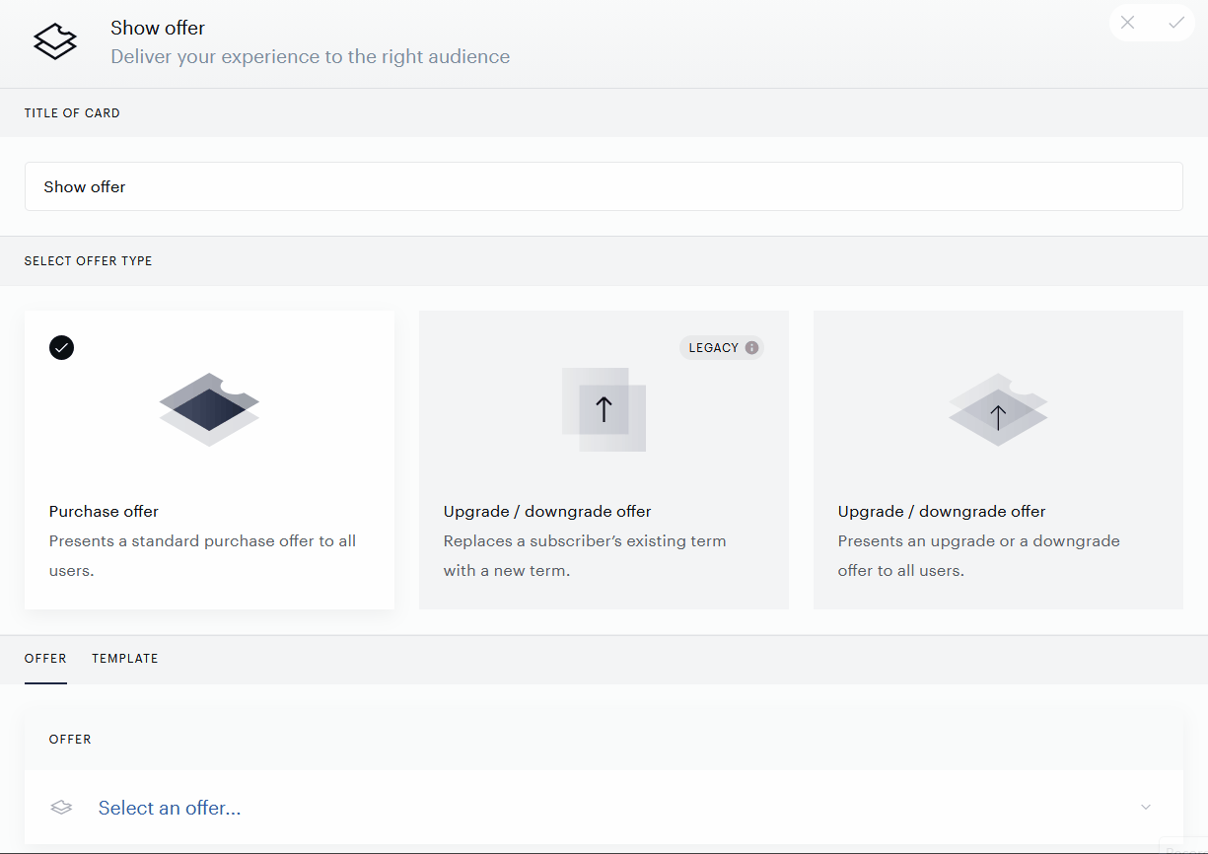The height and width of the screenshot is (854, 1208).
Task: Switch to the OFFER tab
Action: tap(45, 659)
